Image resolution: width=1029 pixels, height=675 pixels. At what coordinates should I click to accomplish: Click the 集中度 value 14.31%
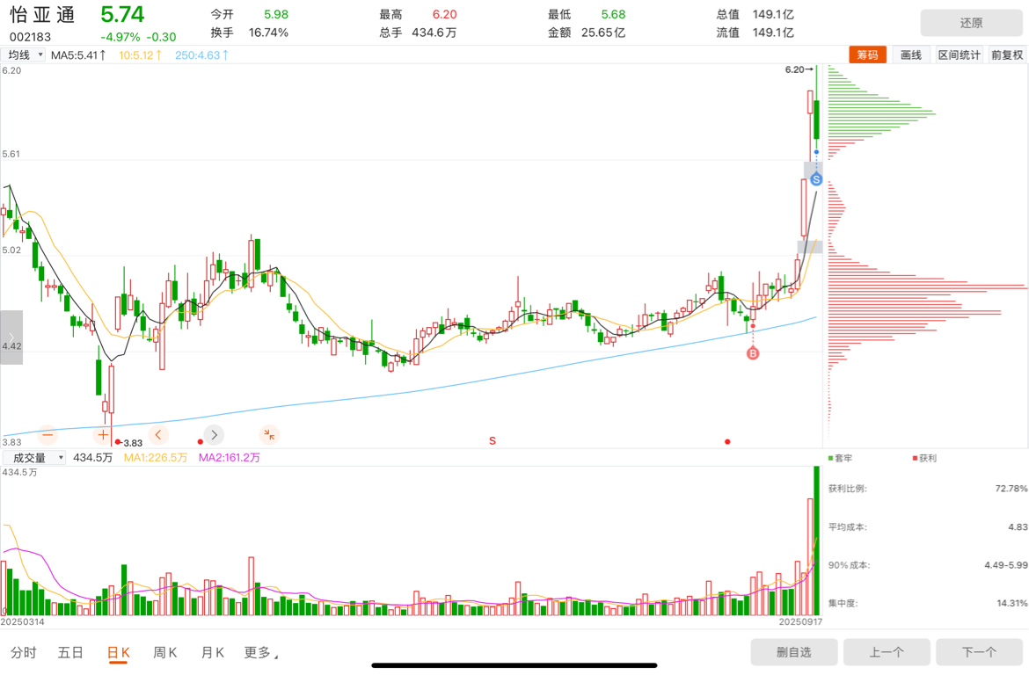click(x=1012, y=603)
